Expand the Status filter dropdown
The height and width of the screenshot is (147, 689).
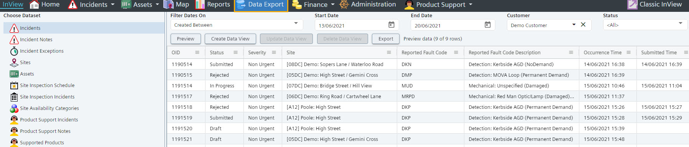click(x=681, y=23)
